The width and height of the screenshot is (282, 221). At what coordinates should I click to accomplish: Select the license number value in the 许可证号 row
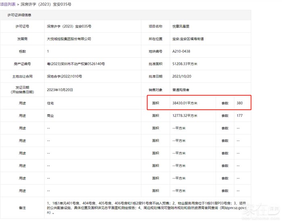67,27
